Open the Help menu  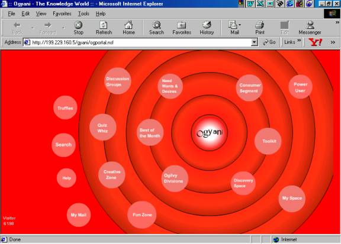pyautogui.click(x=101, y=14)
